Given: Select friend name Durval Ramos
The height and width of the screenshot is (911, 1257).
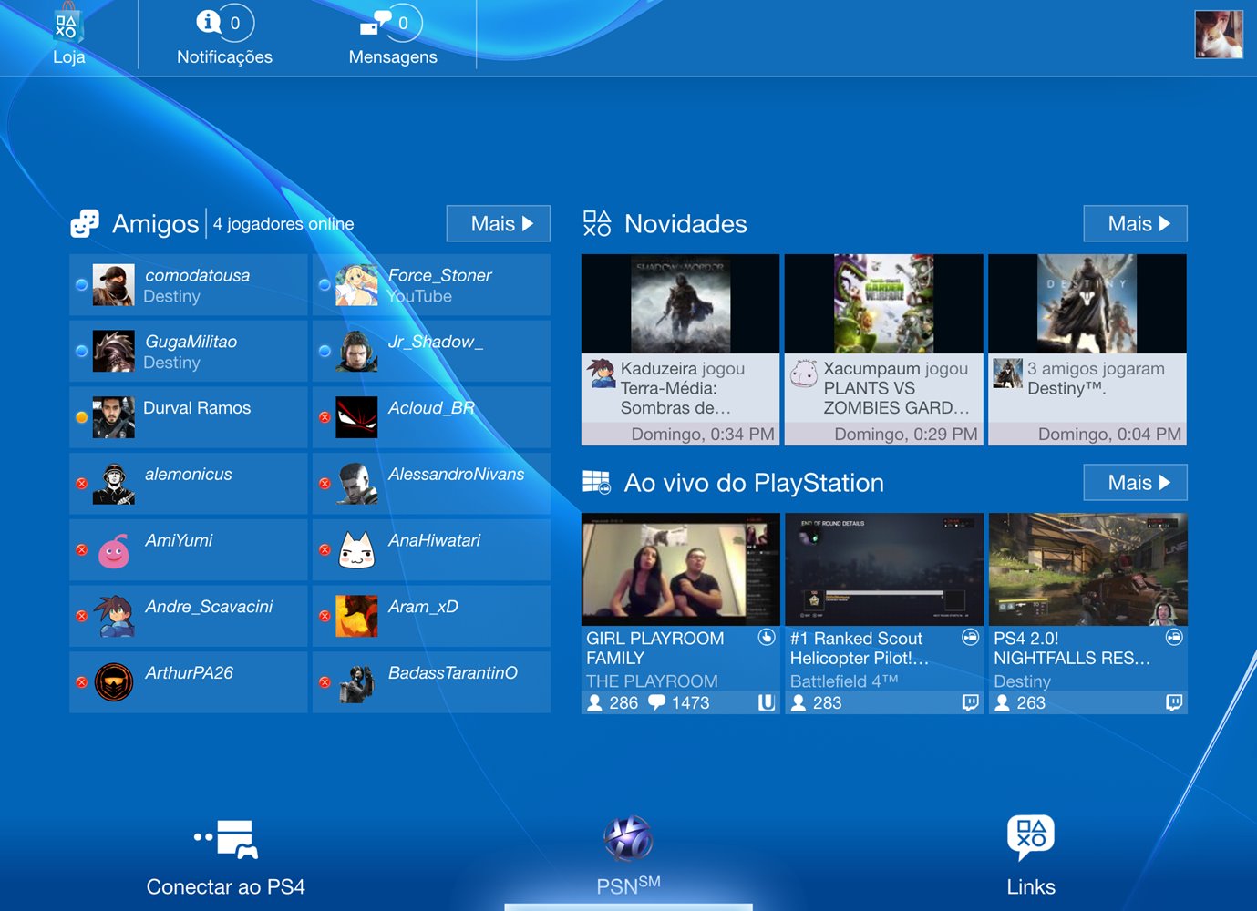Looking at the screenshot, I should pos(197,408).
